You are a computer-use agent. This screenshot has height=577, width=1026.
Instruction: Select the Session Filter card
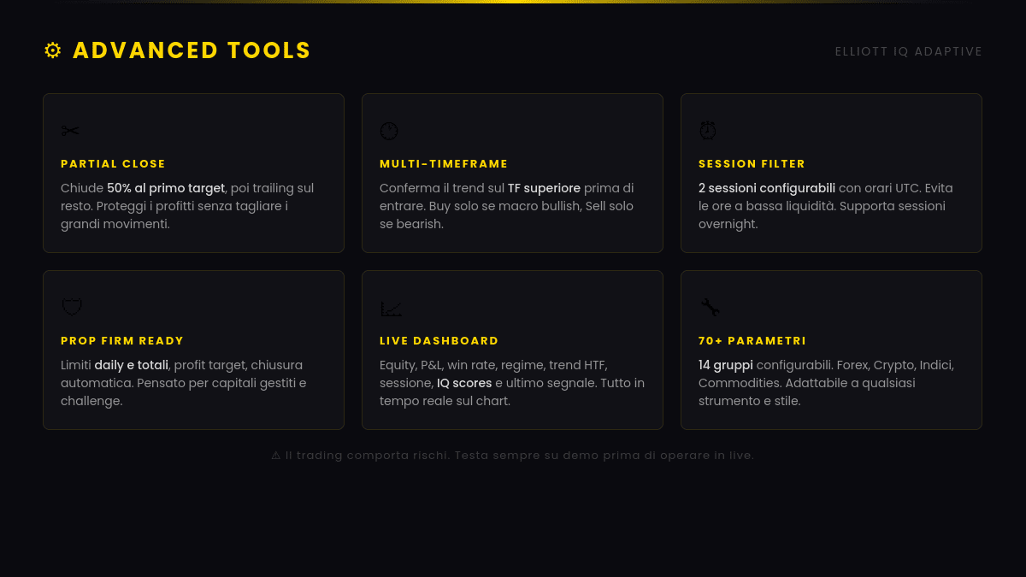pyautogui.click(x=831, y=173)
